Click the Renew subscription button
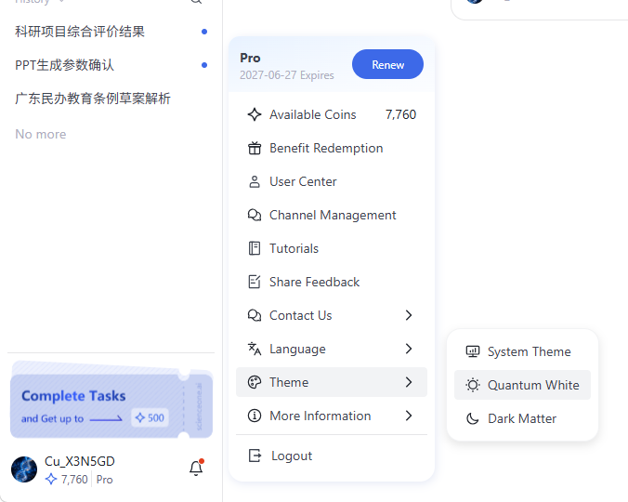Viewport: 628px width, 502px height. (x=387, y=64)
